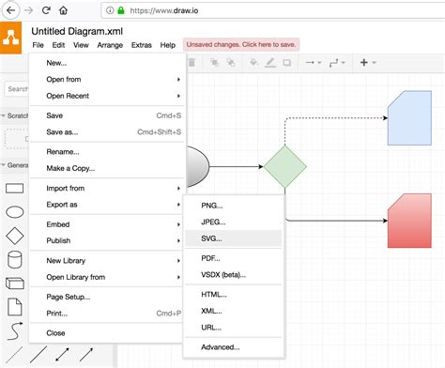Screen dimensions: 445x368
Task: Select the S-curve shape in the sidebar
Action: click(x=15, y=330)
